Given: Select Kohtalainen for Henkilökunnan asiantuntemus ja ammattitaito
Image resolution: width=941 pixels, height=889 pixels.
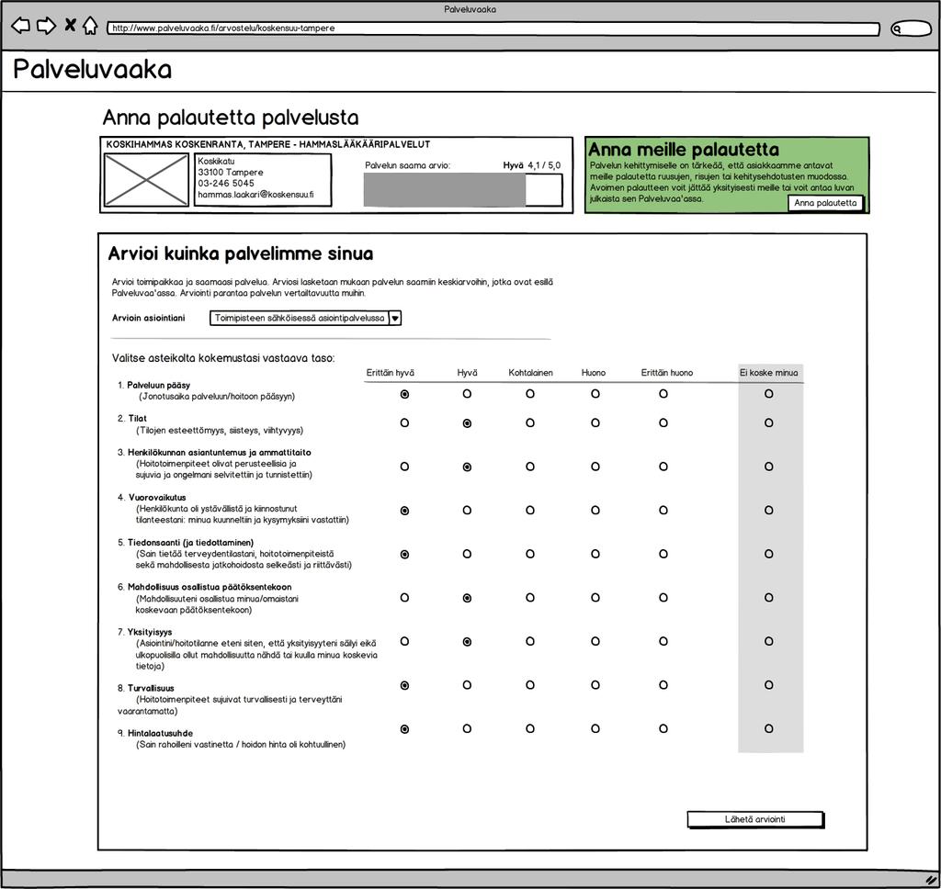Looking at the screenshot, I should pos(530,467).
